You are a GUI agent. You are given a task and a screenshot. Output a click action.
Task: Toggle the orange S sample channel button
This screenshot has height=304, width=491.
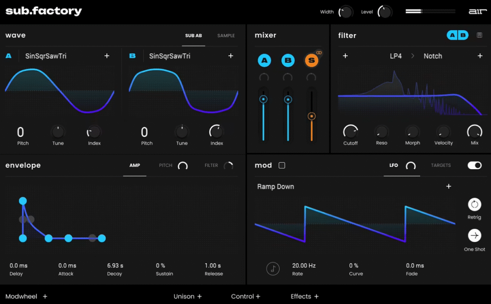[x=311, y=60]
